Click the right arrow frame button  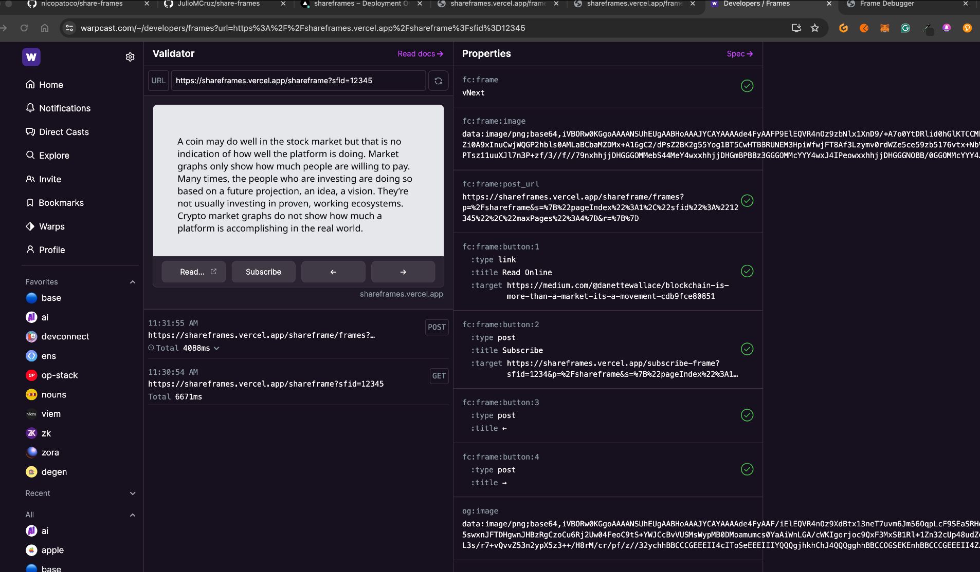click(403, 272)
